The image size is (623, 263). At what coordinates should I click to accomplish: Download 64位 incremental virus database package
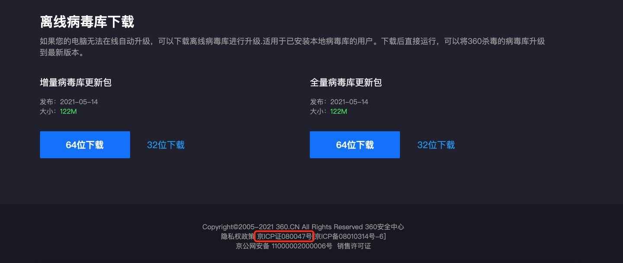pos(85,145)
